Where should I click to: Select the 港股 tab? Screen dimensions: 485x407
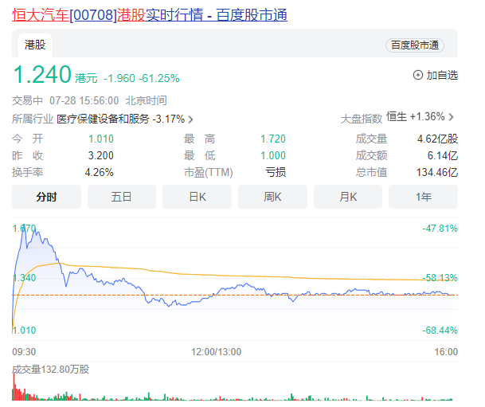point(35,45)
